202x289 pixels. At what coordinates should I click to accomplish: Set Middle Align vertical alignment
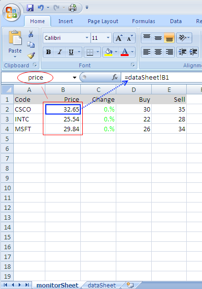158,38
